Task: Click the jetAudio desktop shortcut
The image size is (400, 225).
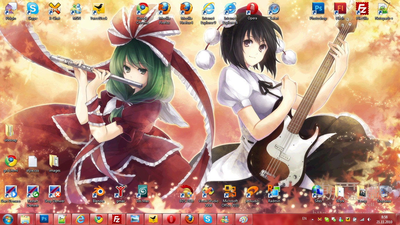Action: pos(252,194)
